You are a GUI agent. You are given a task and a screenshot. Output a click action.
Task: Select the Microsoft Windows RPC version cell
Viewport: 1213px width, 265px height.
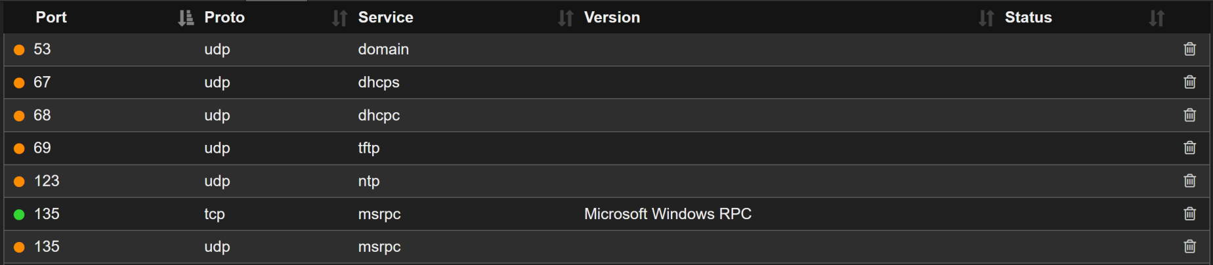pos(668,214)
